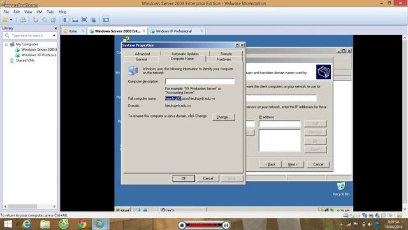The height and width of the screenshot is (230, 408).
Task: Click the Unity mode toolbar icon
Action: pos(94,20)
